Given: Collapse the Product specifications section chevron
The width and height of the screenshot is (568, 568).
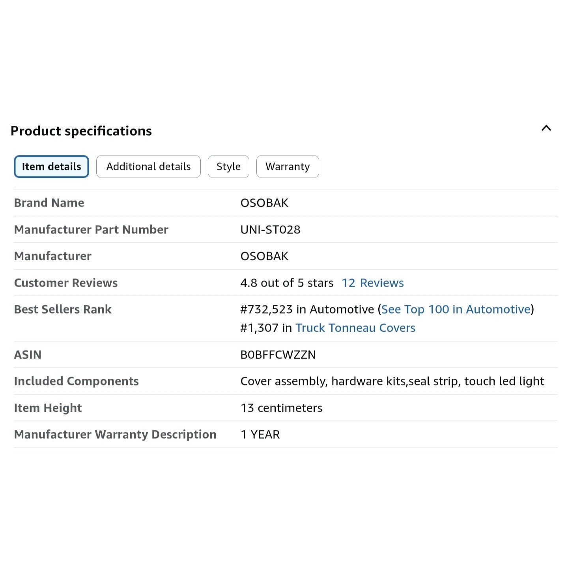Looking at the screenshot, I should point(546,128).
